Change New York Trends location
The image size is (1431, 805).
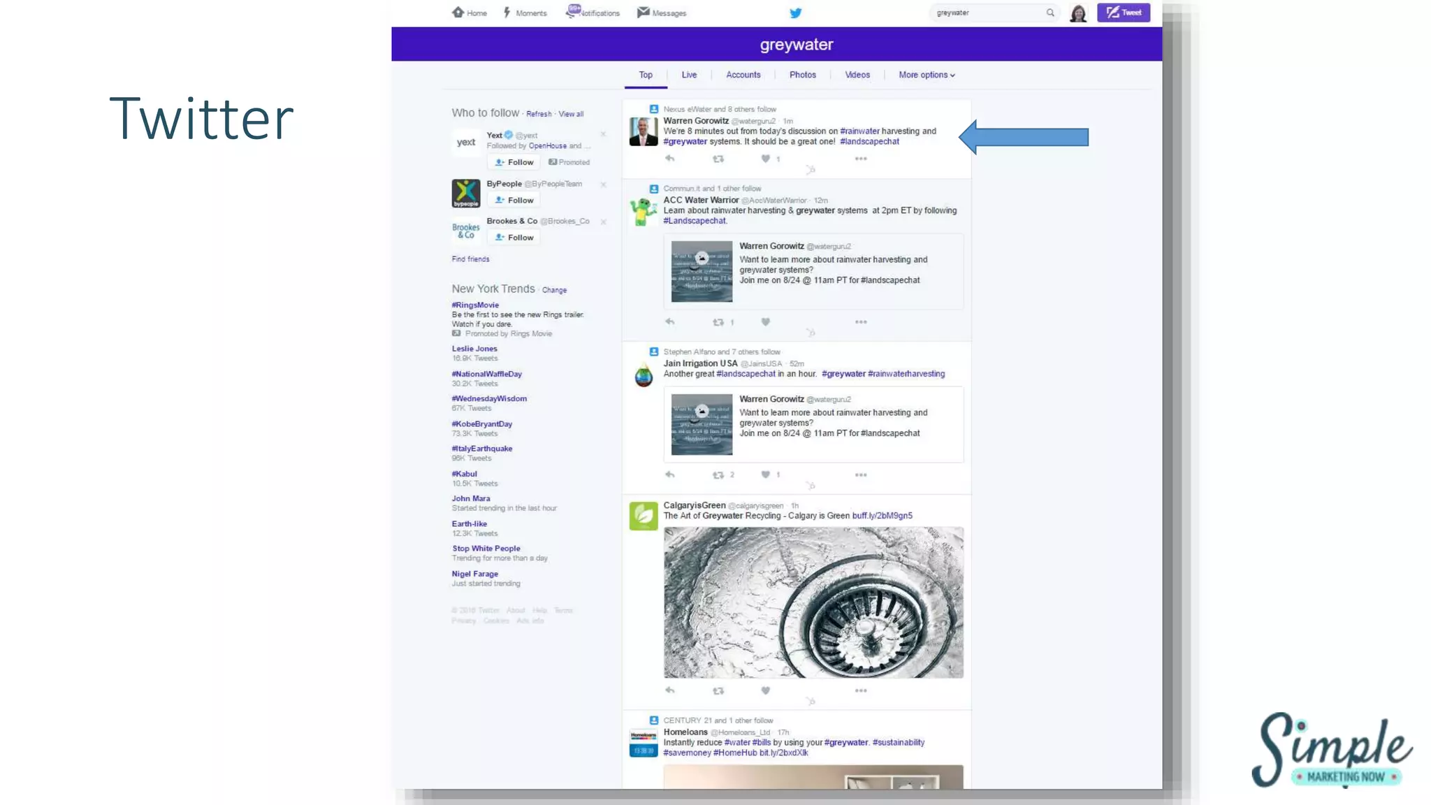[554, 290]
